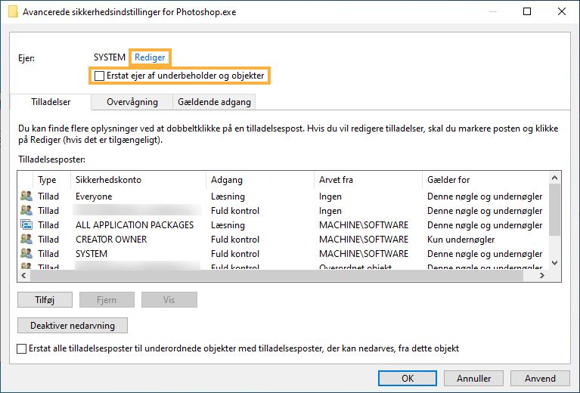Click the folder icon in the title bar
This screenshot has height=393, width=580.
[x=13, y=12]
